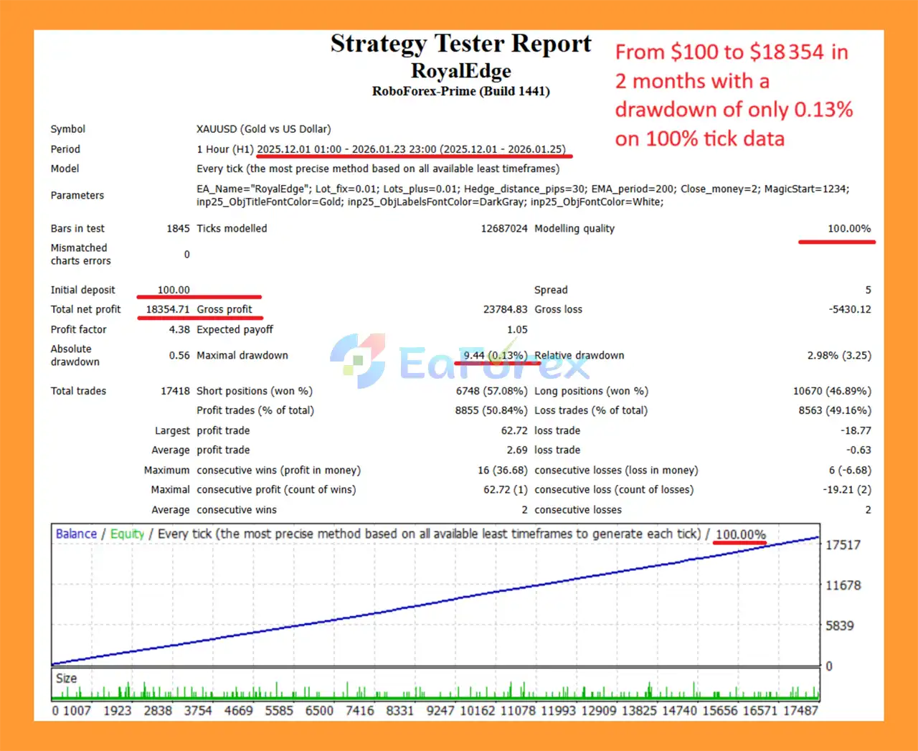Click the 17517 value on chart axis
918x751 pixels.
843,545
